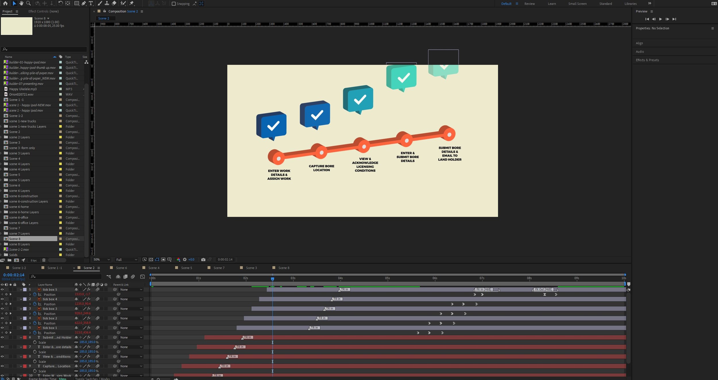Hide the tick box 5 layer
This screenshot has height=380, width=718.
pos(2,290)
